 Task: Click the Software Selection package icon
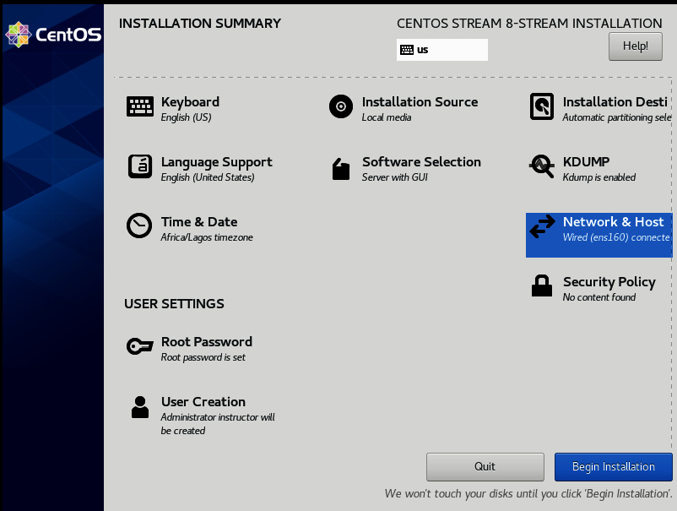pos(341,168)
